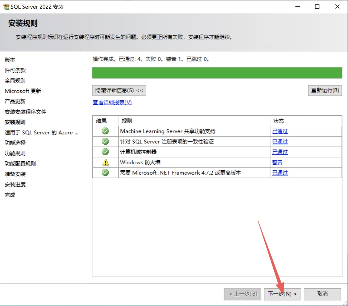Screen dimensions: 348x306
Task: Click rule text 针对 SQL Server 注册表项的一致性验证
Action: [x=167, y=142]
